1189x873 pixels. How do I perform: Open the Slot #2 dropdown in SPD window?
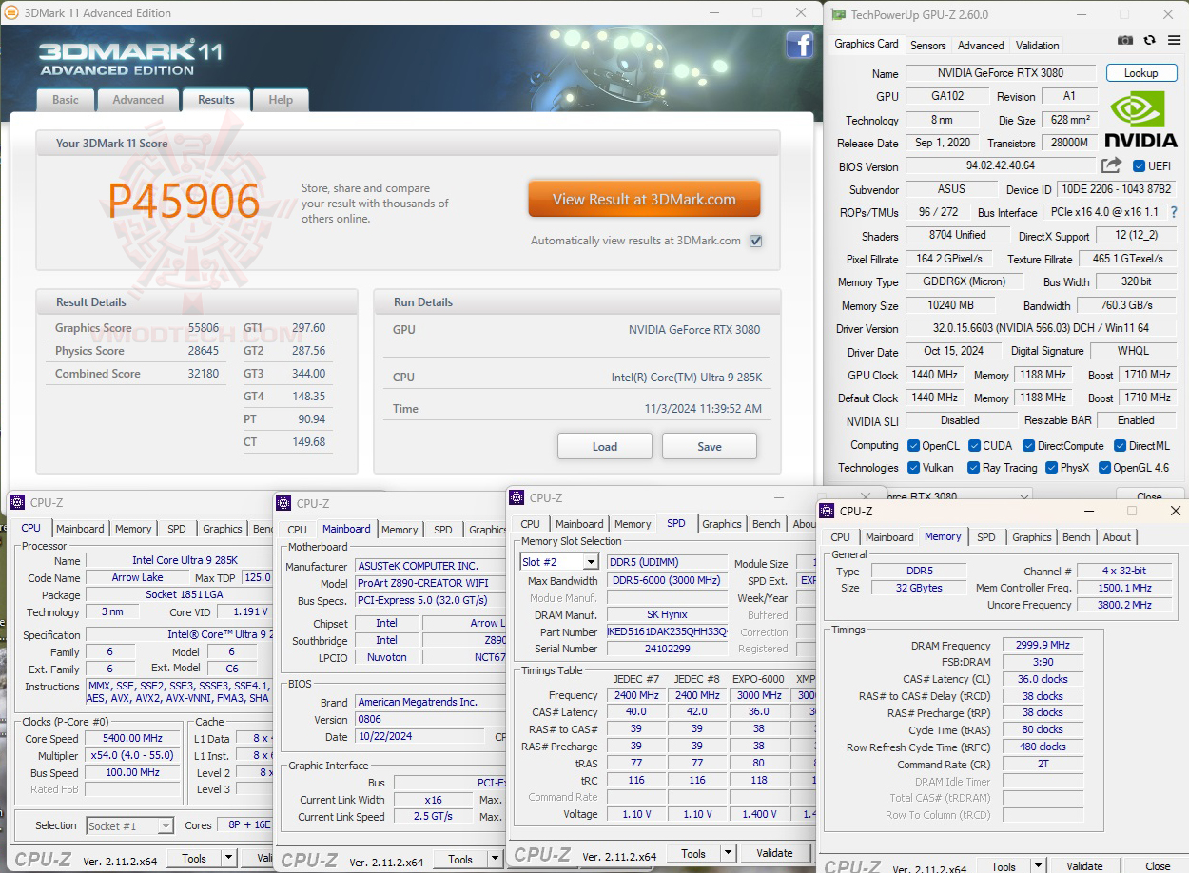coord(591,562)
